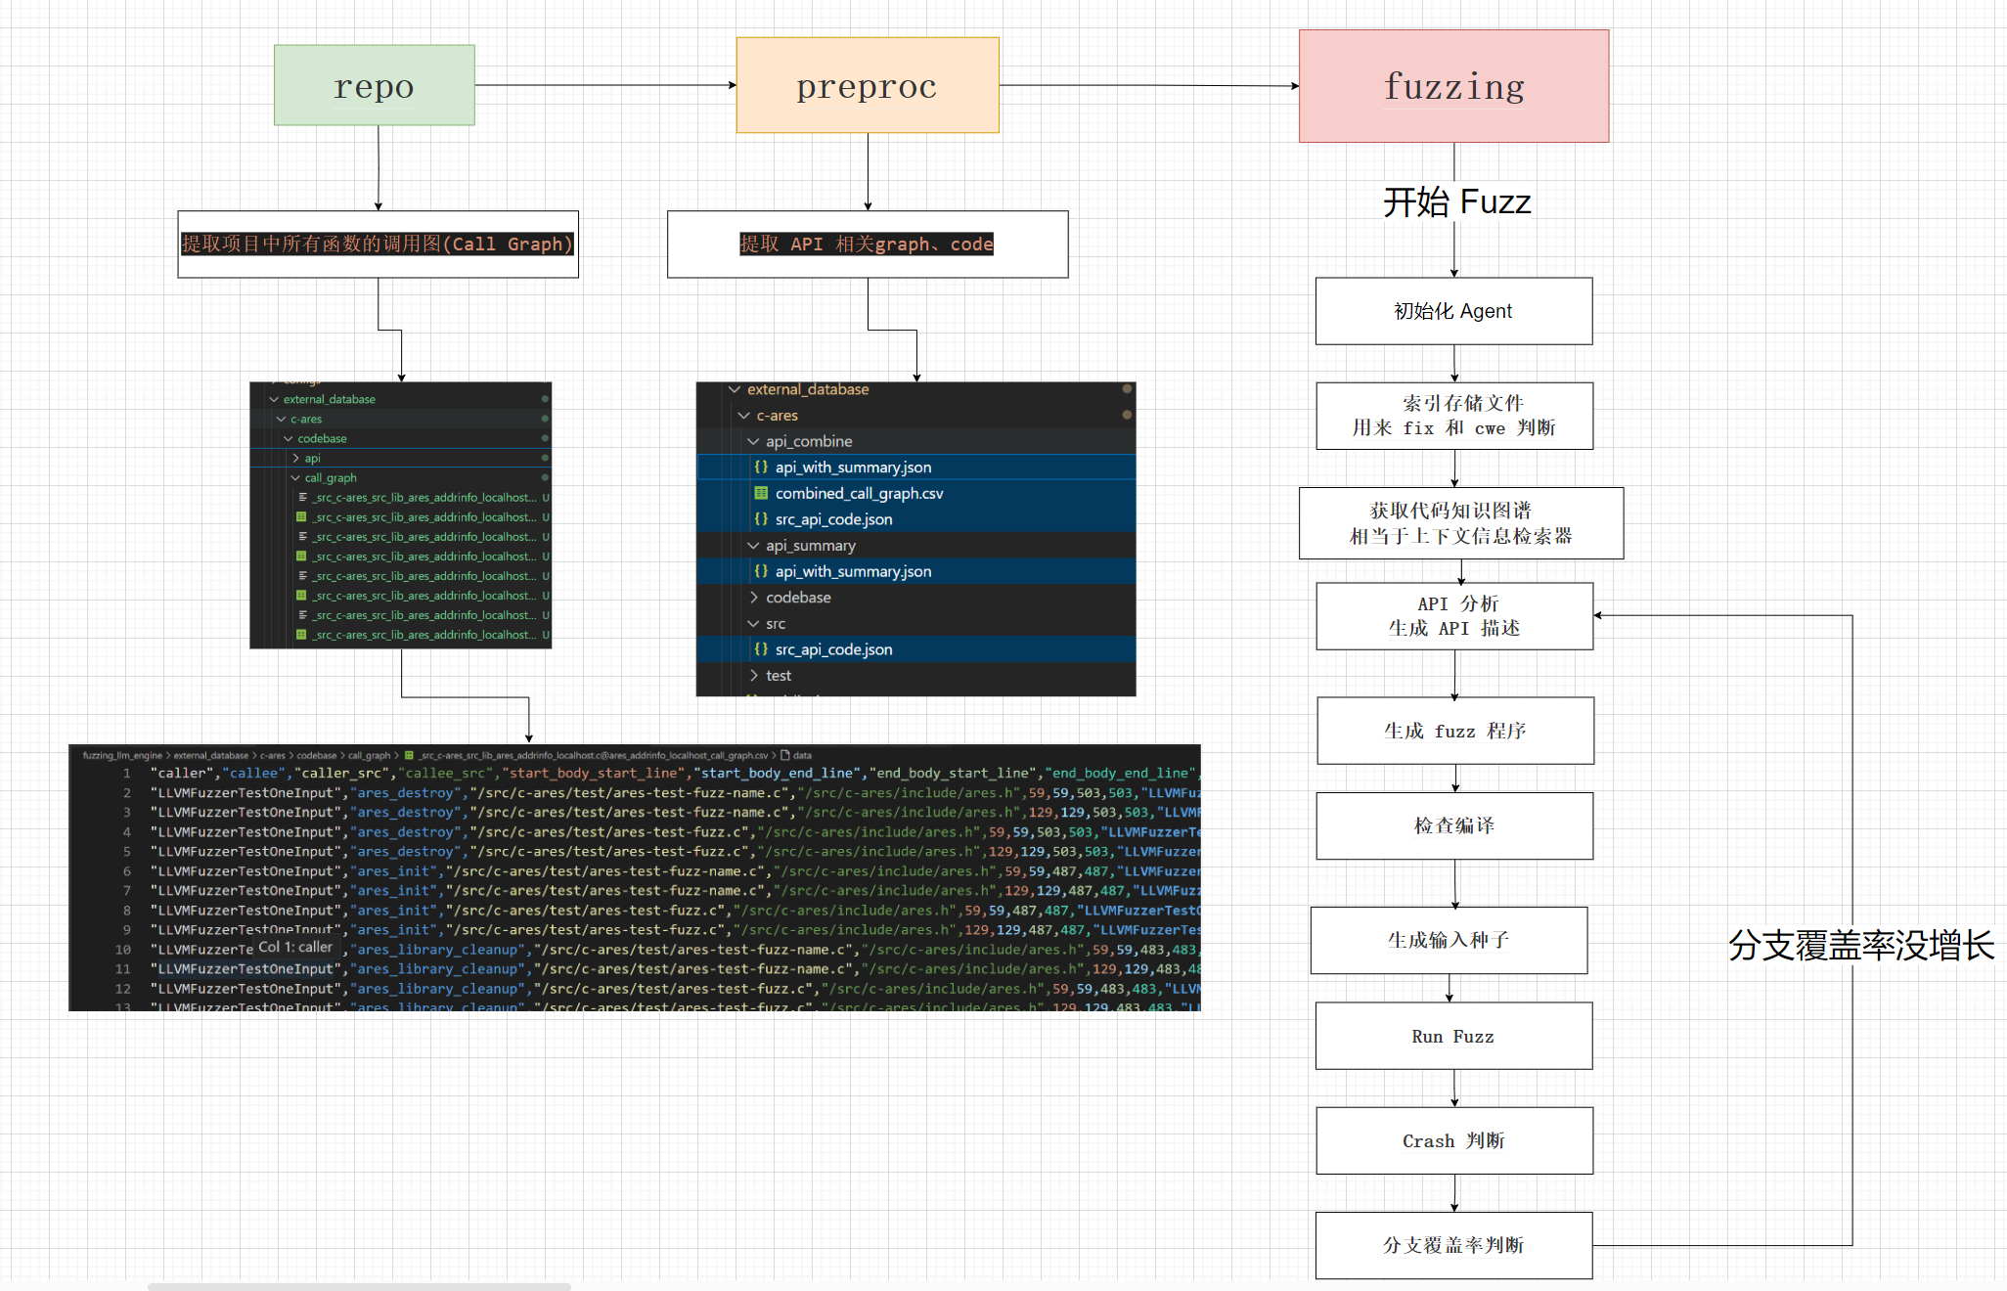The image size is (2007, 1291).
Task: Click the 分支覆盖率没增长 label text
Action: [x=1860, y=945]
